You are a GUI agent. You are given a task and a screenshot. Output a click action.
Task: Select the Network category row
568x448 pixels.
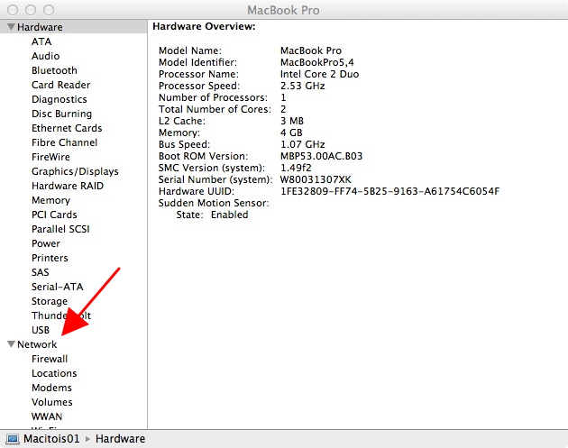[74, 344]
